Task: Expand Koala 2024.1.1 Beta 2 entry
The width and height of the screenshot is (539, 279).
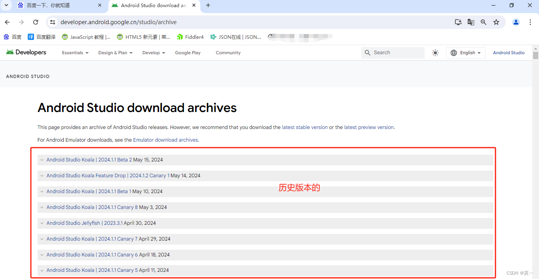Action: (x=266, y=160)
